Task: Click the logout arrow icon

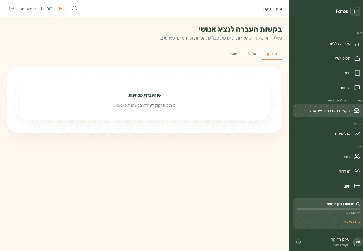Action: [x=12, y=8]
